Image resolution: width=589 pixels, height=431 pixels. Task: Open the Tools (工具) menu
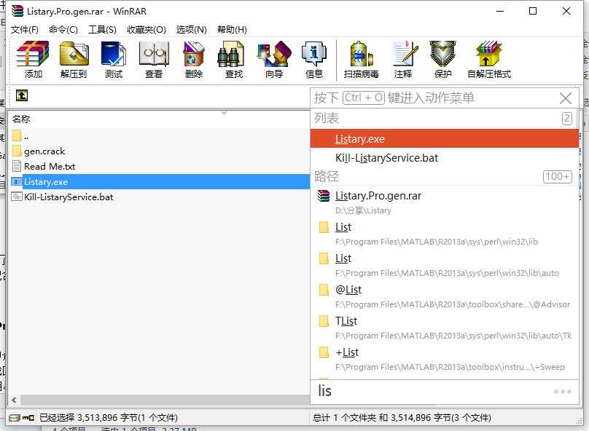point(102,30)
